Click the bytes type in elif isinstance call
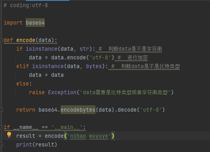Image resolution: width=210 pixels, height=152 pixels. (94, 66)
